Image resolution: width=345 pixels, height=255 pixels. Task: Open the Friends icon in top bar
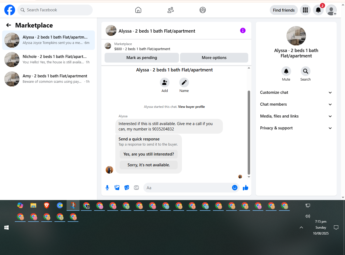(x=171, y=10)
